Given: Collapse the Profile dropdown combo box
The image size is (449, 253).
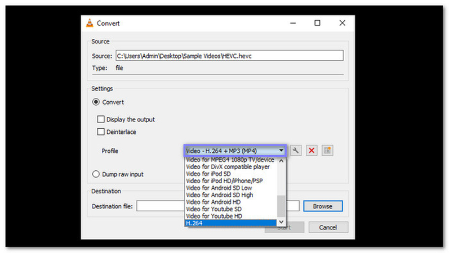Looking at the screenshot, I should (235, 151).
